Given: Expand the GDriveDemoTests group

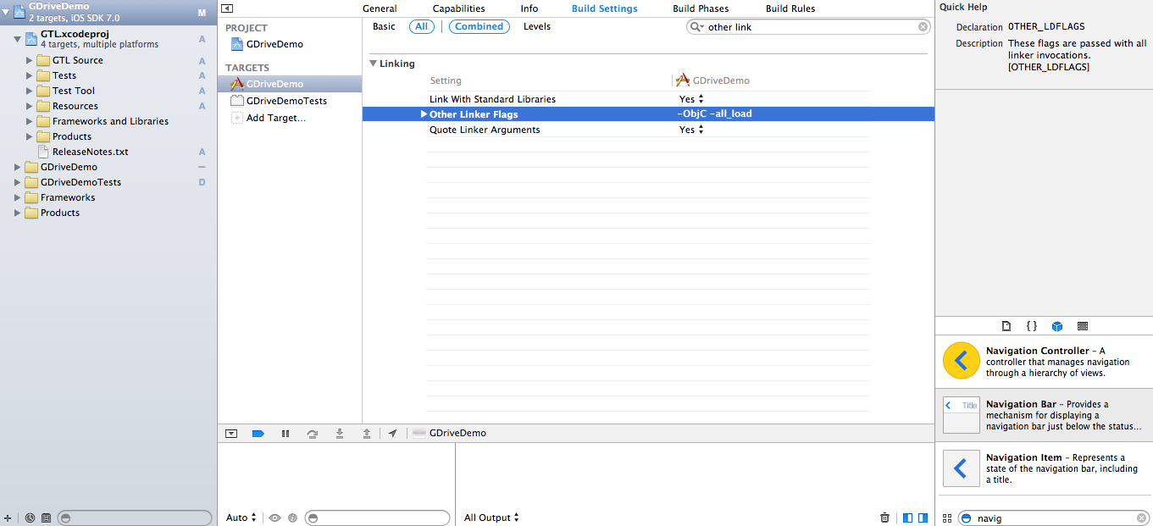Looking at the screenshot, I should [18, 182].
